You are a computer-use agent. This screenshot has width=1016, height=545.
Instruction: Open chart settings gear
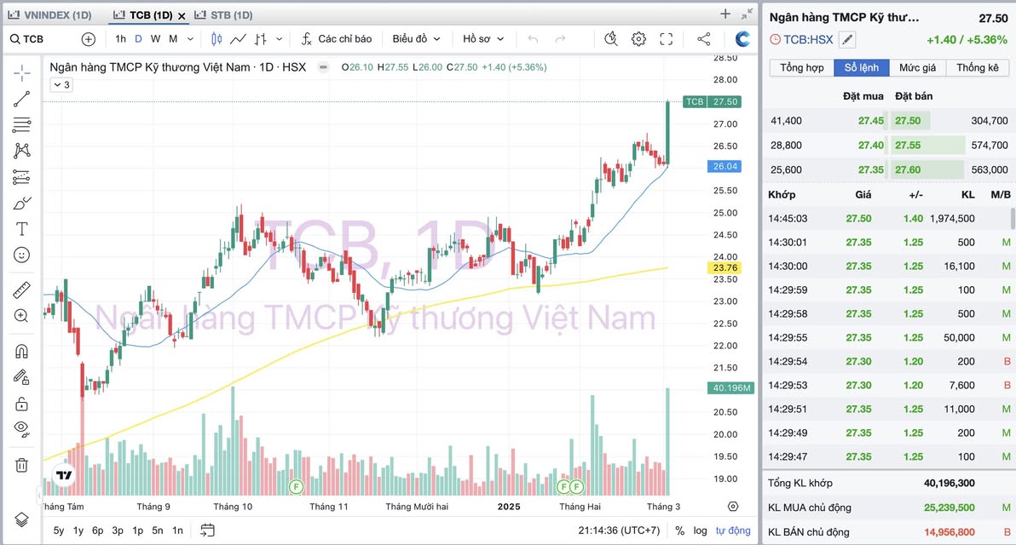[639, 39]
